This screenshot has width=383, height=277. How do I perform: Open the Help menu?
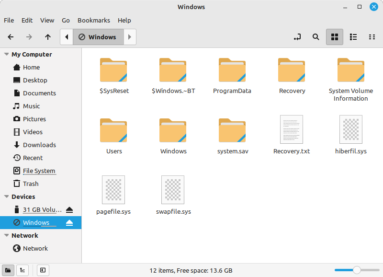[124, 20]
